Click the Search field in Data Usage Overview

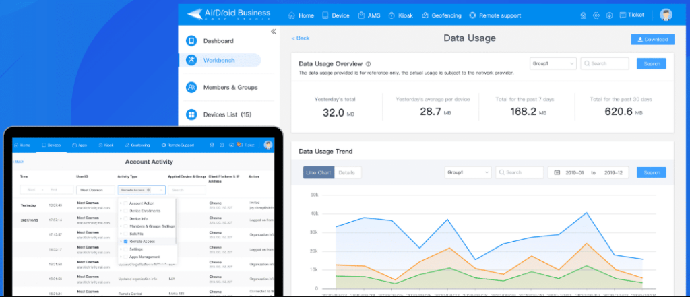pos(604,63)
